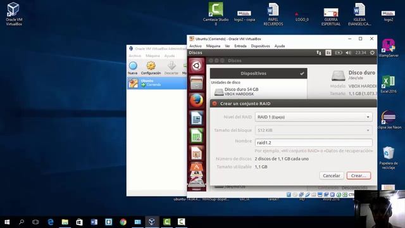405x228 pixels.
Task: Open Papelera de reciclaje
Action: click(x=389, y=158)
